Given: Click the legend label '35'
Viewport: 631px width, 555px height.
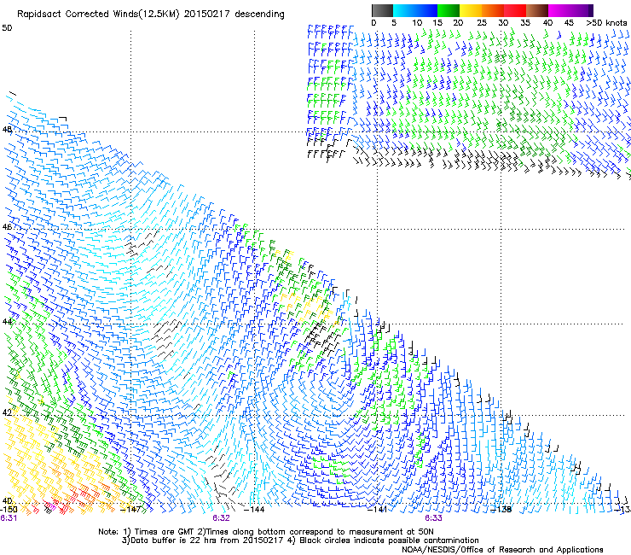Looking at the screenshot, I should [x=525, y=23].
